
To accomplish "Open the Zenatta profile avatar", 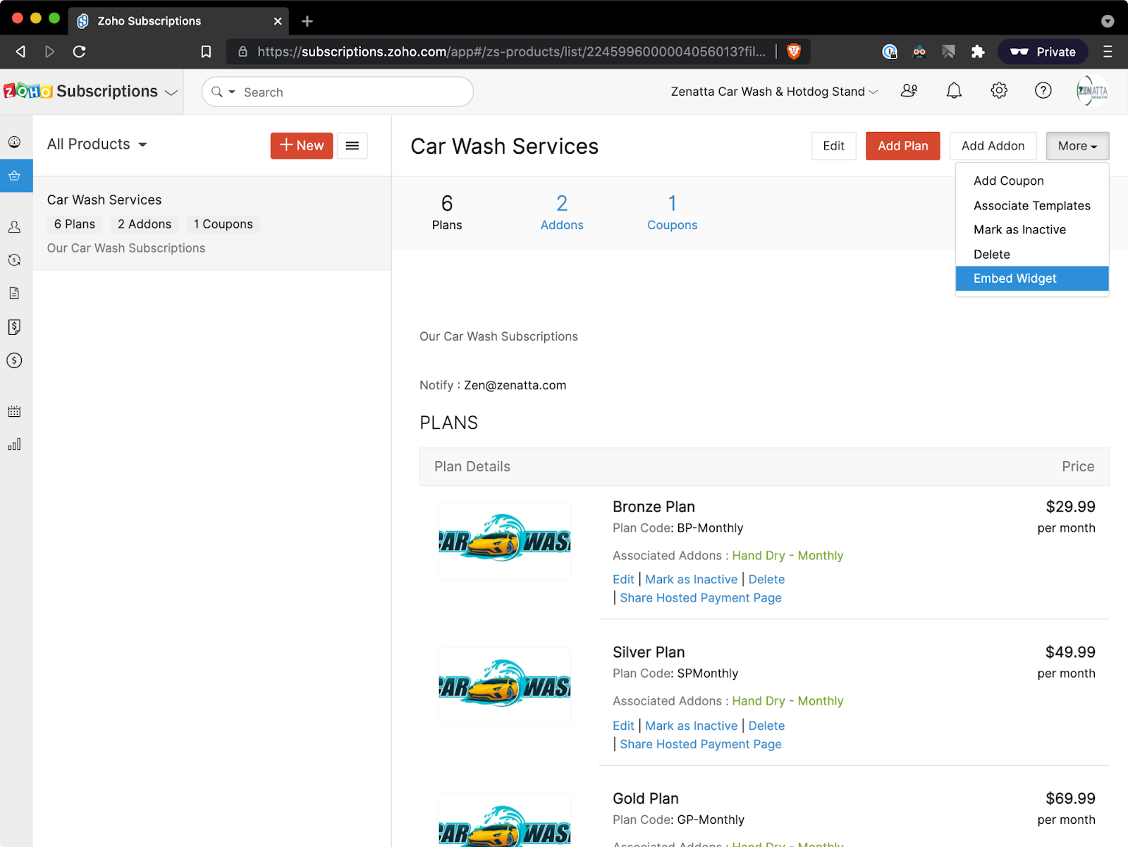I will tap(1092, 91).
